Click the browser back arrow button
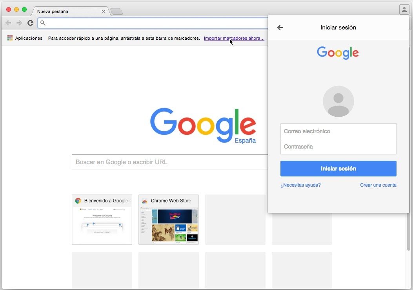Image resolution: width=413 pixels, height=290 pixels. pos(8,23)
